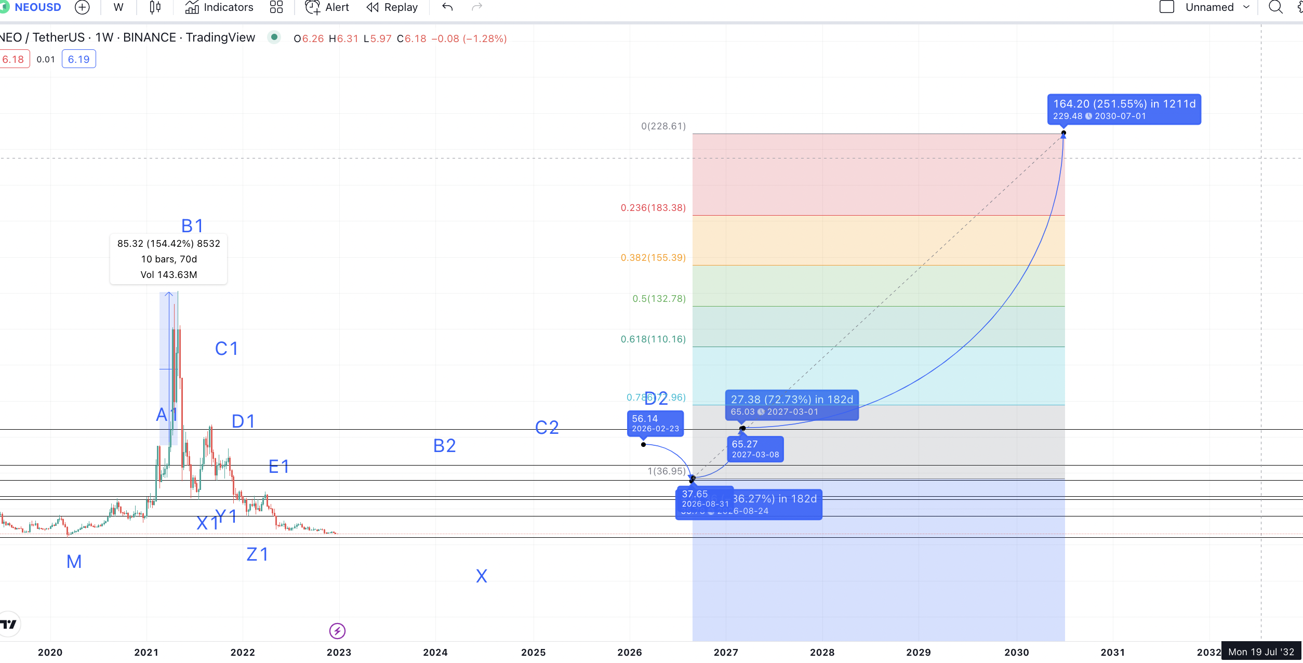Expand the Unnamed layout dropdown arrow

tap(1246, 7)
